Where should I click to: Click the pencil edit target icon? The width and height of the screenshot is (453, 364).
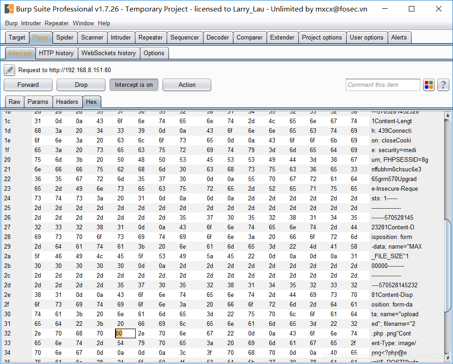tap(10, 70)
